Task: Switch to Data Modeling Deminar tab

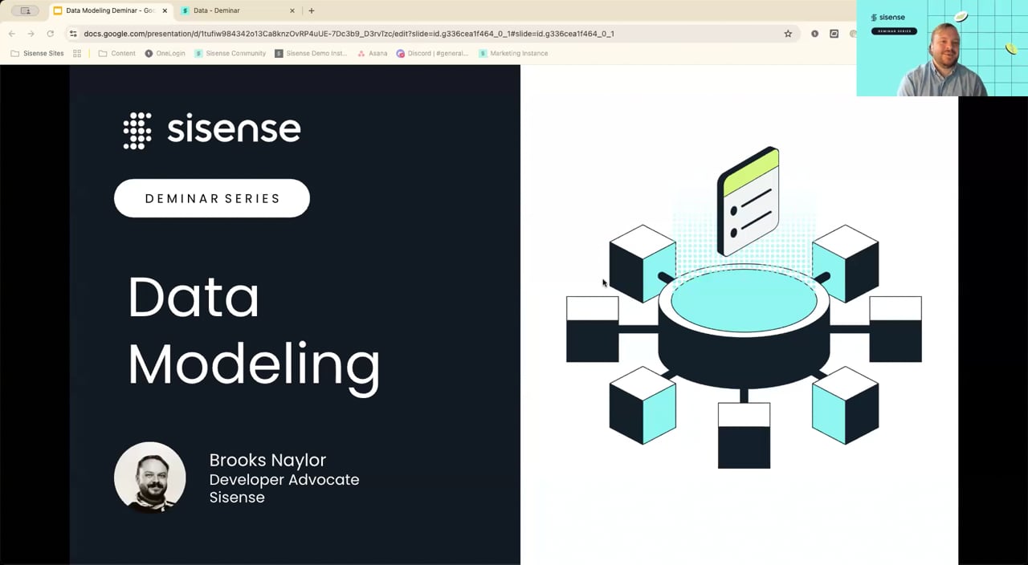Action: tap(109, 10)
